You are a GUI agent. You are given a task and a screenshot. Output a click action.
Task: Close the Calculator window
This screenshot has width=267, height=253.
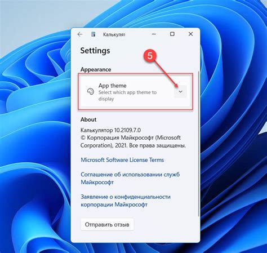click(190, 34)
